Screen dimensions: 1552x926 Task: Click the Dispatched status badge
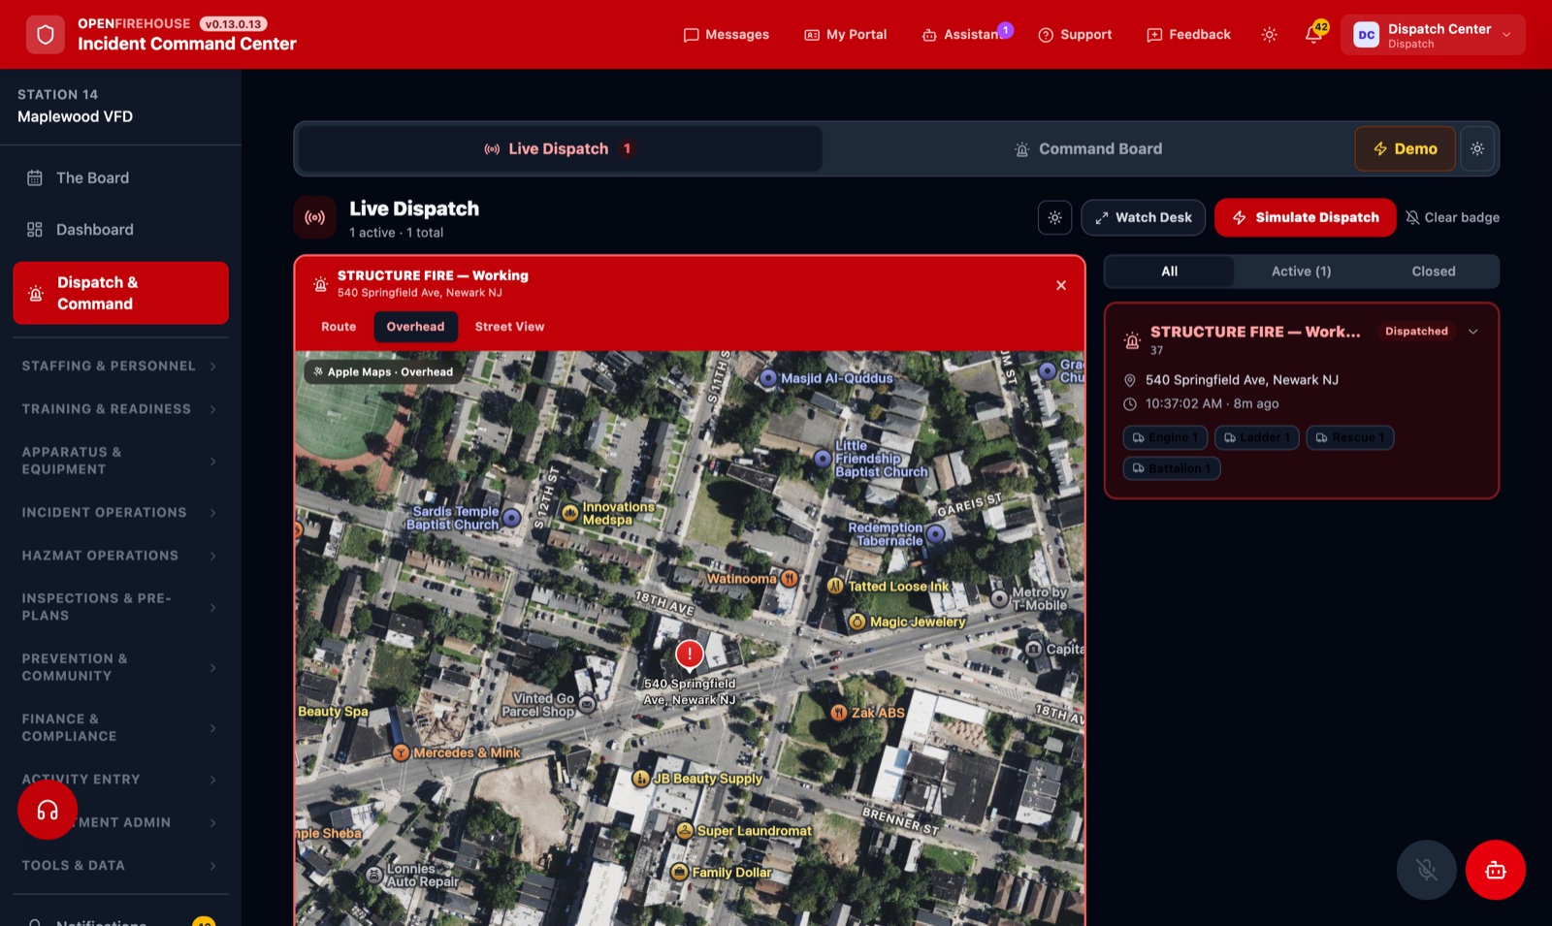1416,332
